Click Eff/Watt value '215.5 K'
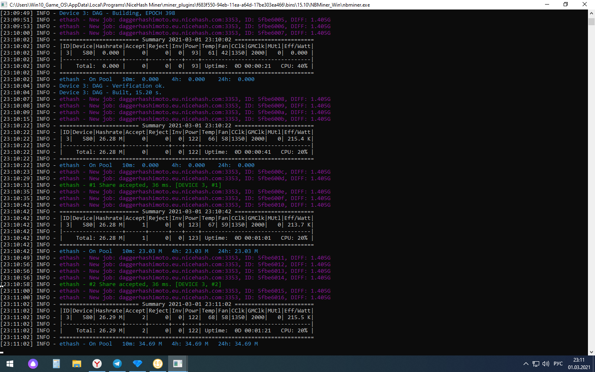Screen dimensions: 595x372 click(299, 317)
